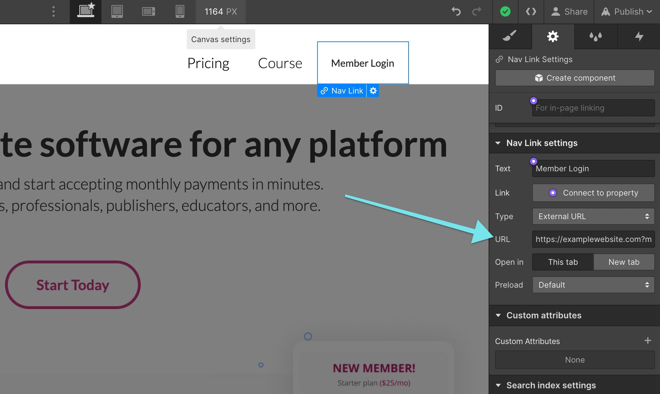Click the purple dot on ID field
The height and width of the screenshot is (394, 660).
pos(534,101)
